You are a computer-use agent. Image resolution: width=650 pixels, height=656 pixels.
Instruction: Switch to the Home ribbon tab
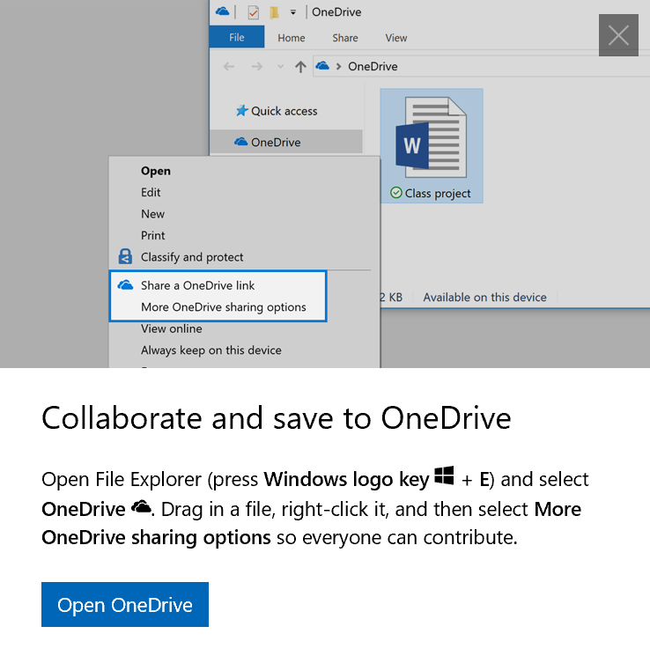pos(292,38)
